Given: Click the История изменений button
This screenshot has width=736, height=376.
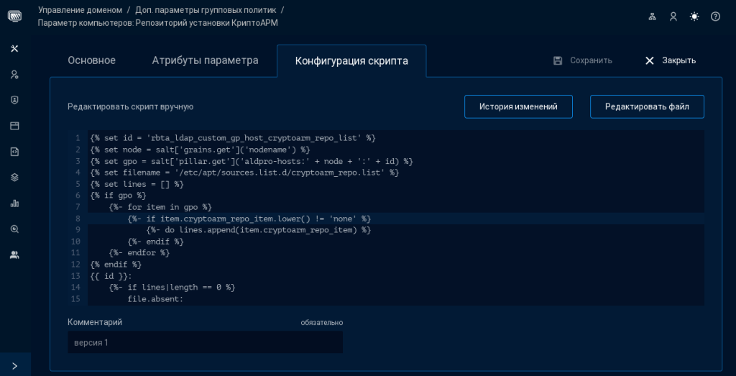Looking at the screenshot, I should (518, 106).
